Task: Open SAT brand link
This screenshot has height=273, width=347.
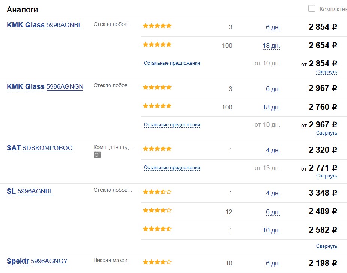Action: [14, 148]
